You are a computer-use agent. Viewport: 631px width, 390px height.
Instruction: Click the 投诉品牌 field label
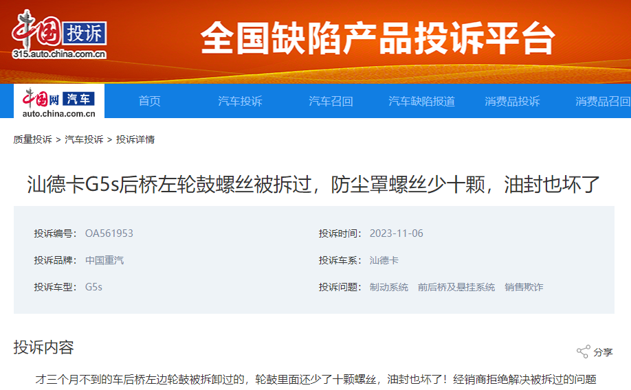(55, 260)
